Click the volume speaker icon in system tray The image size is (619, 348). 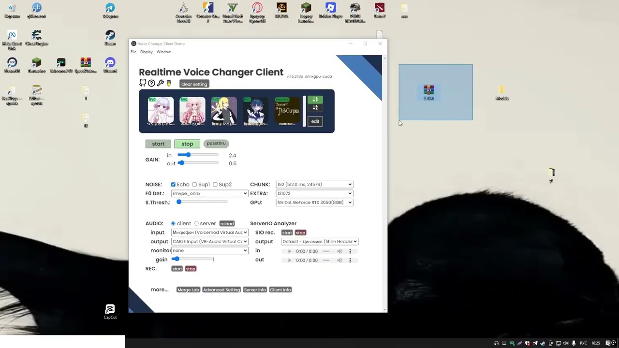point(566,343)
